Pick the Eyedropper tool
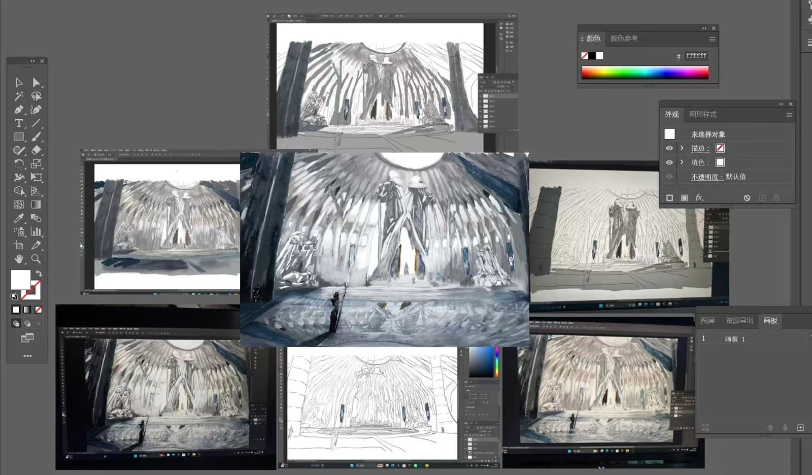The height and width of the screenshot is (475, 812). [19, 218]
